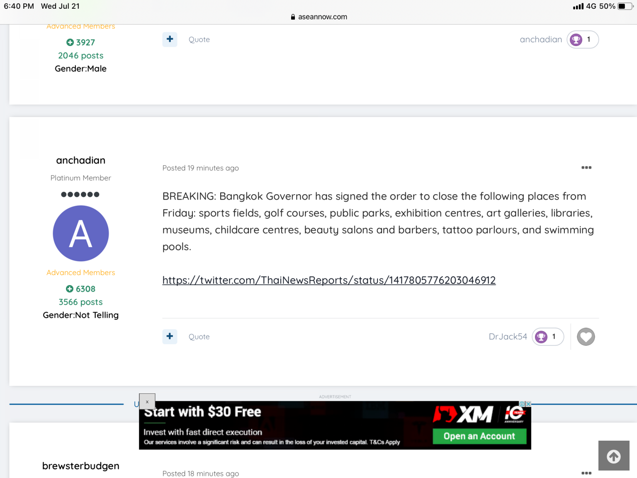Open anchadian's profile avatar
The image size is (637, 478).
pyautogui.click(x=81, y=233)
